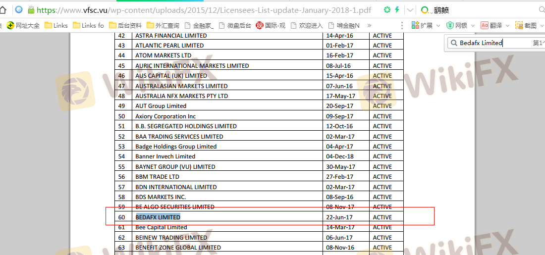
Task: Click Axiory Corporation Inc
Action: [x=165, y=116]
